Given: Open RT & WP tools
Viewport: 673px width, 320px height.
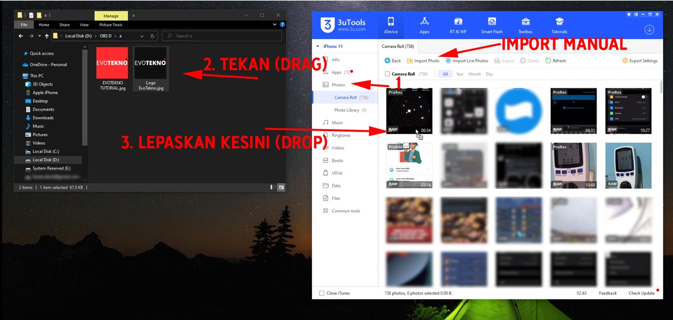Looking at the screenshot, I should click(458, 25).
